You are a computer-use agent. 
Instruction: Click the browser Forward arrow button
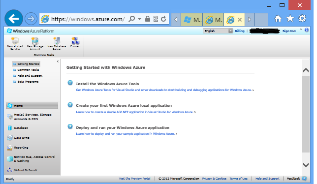[31, 19]
